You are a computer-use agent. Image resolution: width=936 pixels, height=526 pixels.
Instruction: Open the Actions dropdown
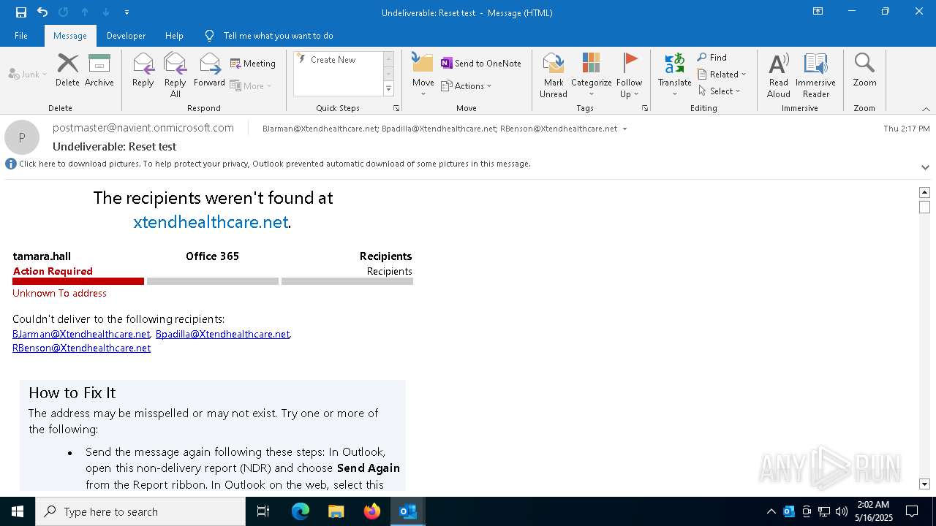tap(467, 85)
